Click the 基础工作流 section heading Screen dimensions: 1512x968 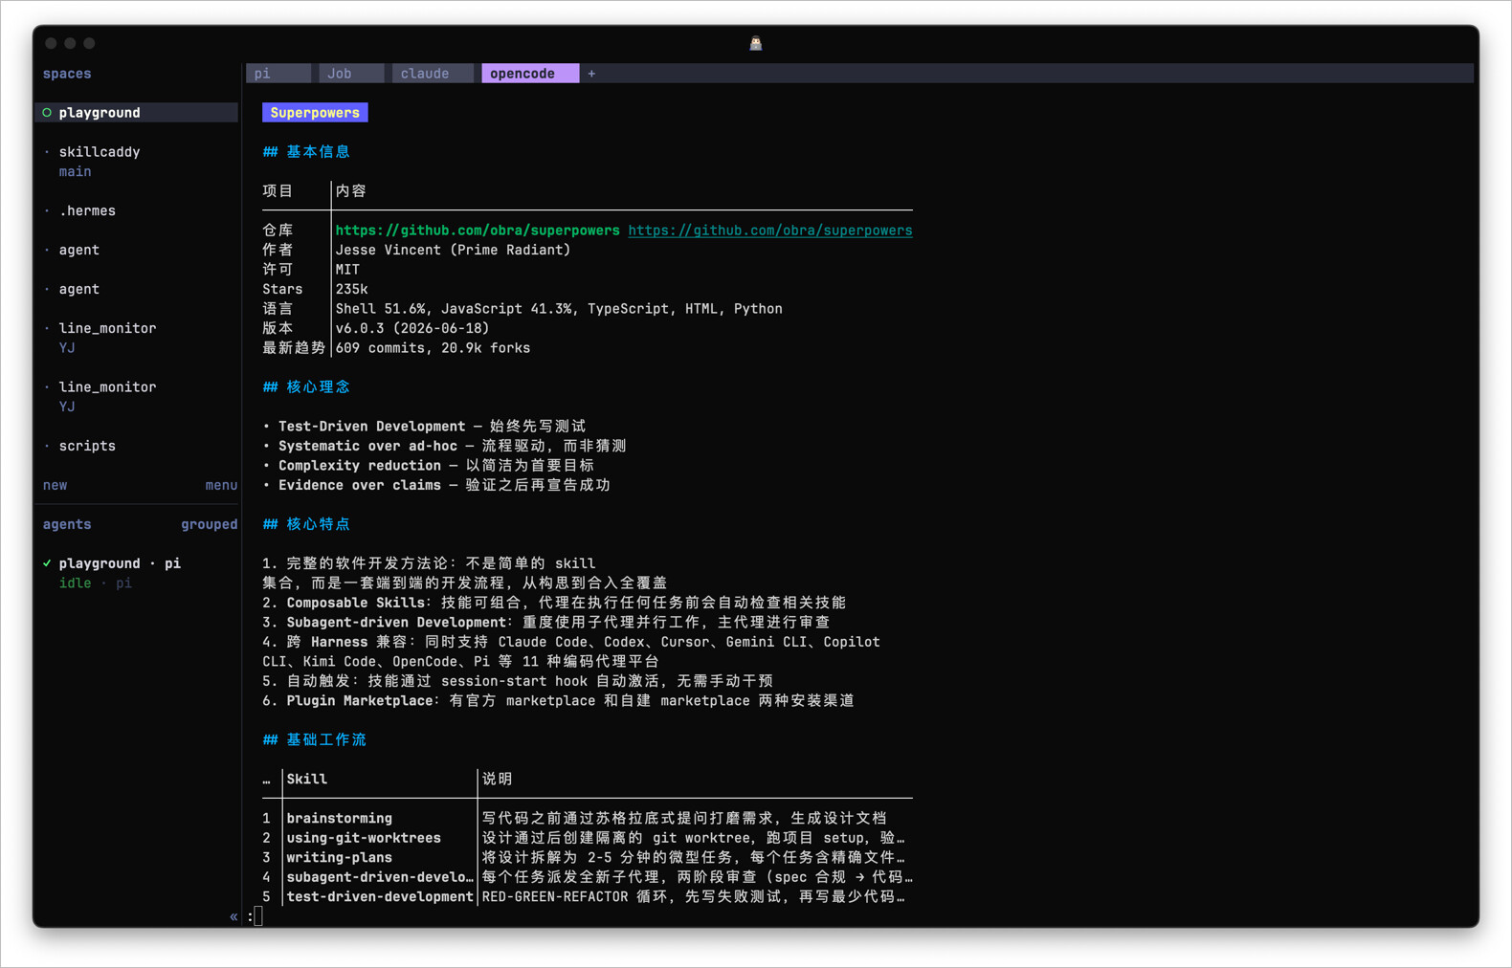pos(315,740)
